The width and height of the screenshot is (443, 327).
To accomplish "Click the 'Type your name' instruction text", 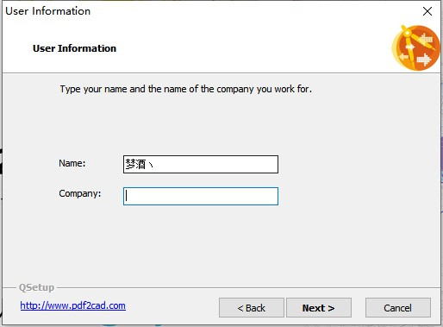I will (x=185, y=89).
